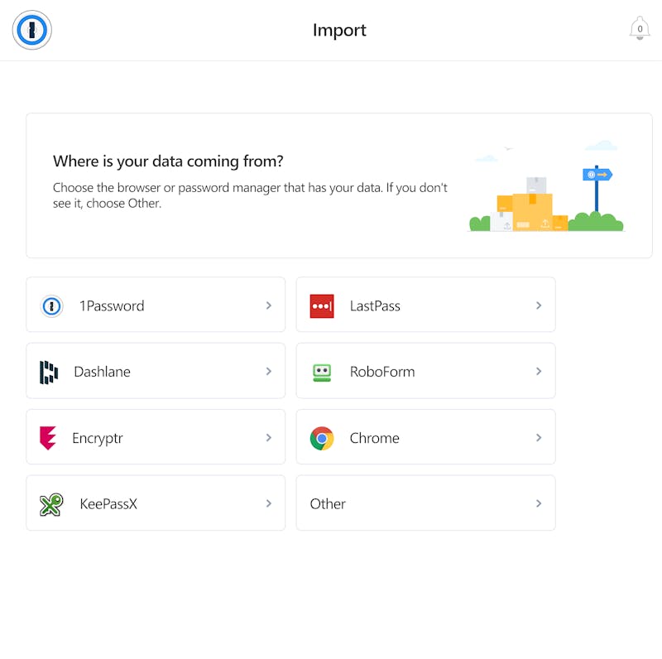Expand the Dashlane row chevron

268,372
